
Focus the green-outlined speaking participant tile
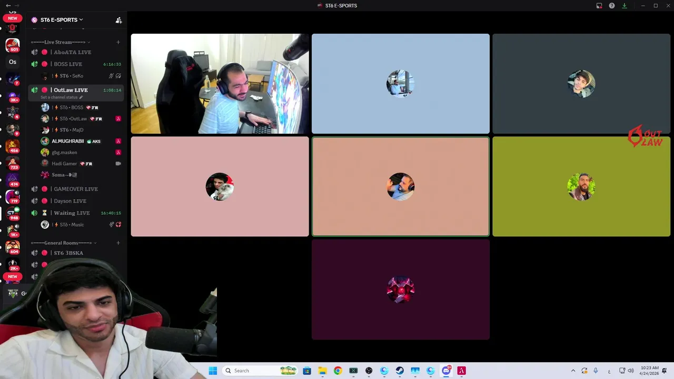click(401, 187)
